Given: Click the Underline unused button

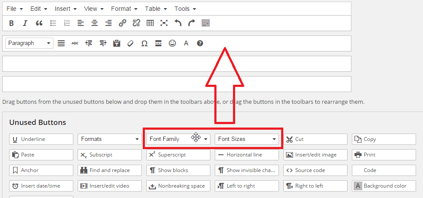Looking at the screenshot, I should (41, 139).
